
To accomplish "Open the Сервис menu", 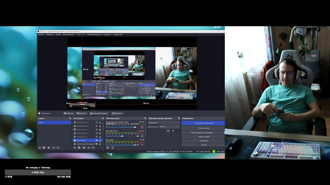I will click(108, 34).
